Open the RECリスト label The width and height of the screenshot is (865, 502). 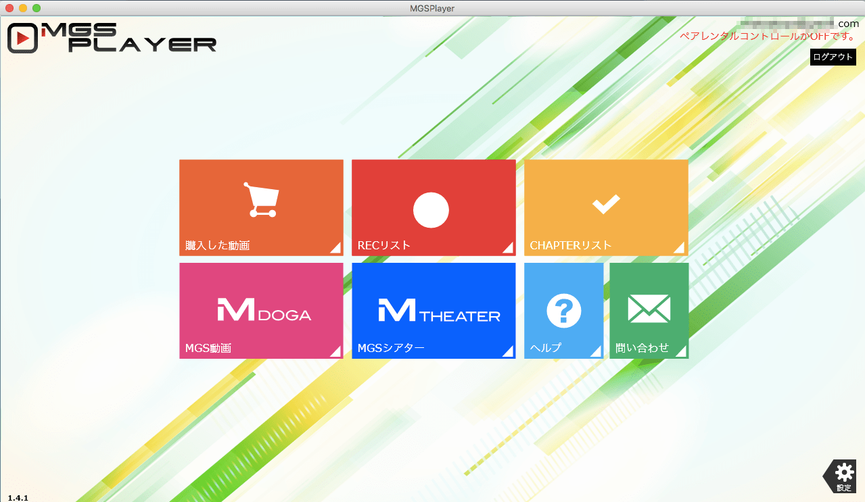coord(384,245)
